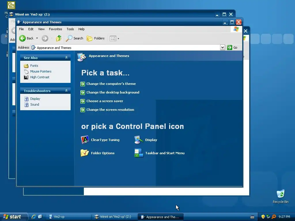Viewport: 295px width, 221px height.
Task: Open the Fonts link
Action: point(34,66)
